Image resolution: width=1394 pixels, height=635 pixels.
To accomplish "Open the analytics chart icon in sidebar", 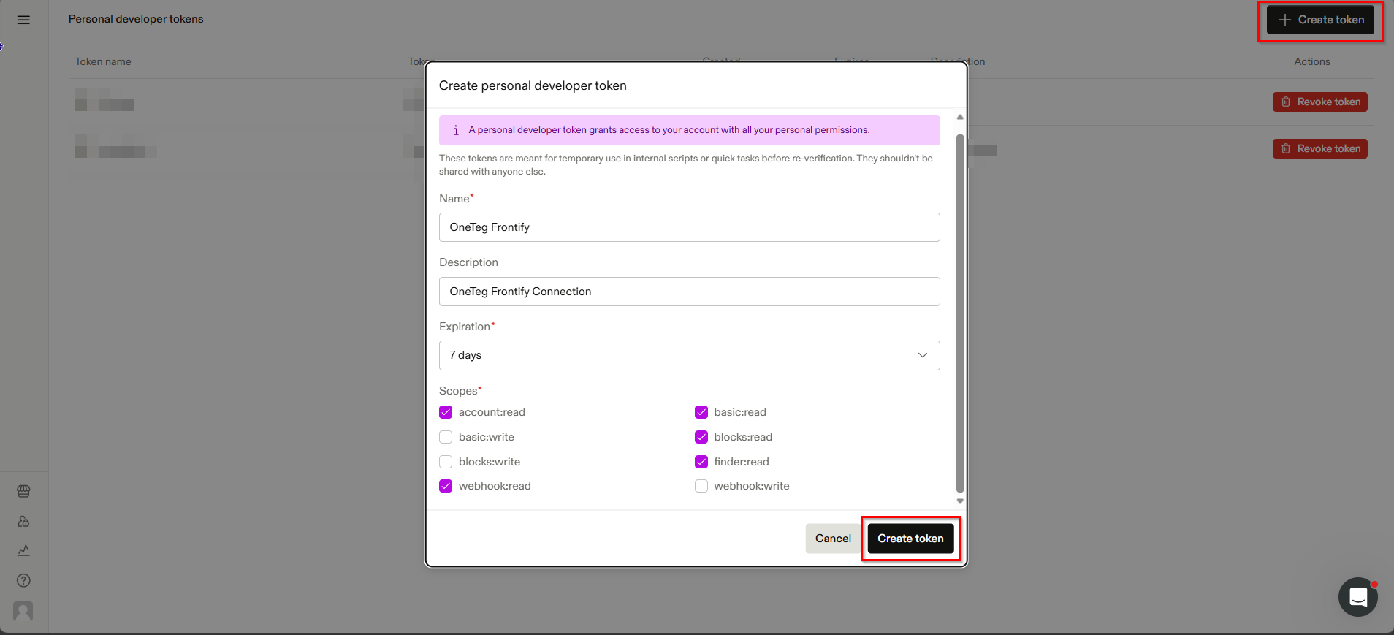I will point(23,551).
